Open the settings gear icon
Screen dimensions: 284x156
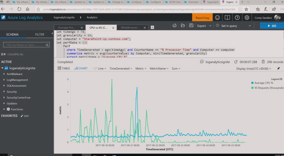[247, 18]
